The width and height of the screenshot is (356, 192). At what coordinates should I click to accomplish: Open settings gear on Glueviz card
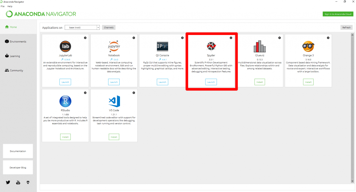click(x=280, y=38)
